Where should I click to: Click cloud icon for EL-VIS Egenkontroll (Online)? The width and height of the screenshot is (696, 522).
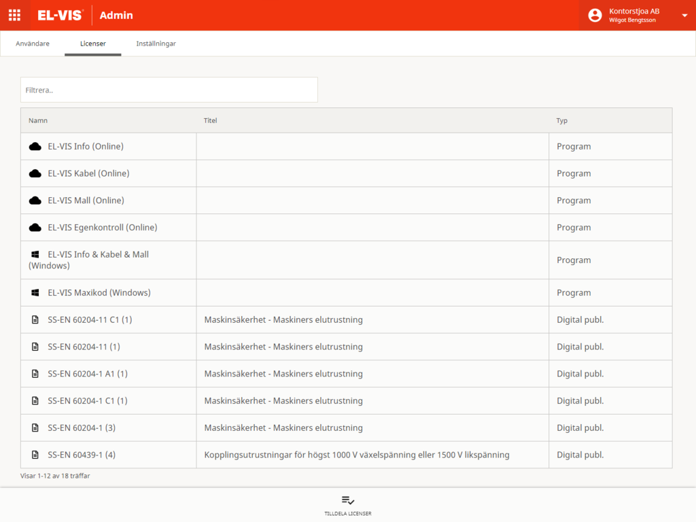click(35, 228)
